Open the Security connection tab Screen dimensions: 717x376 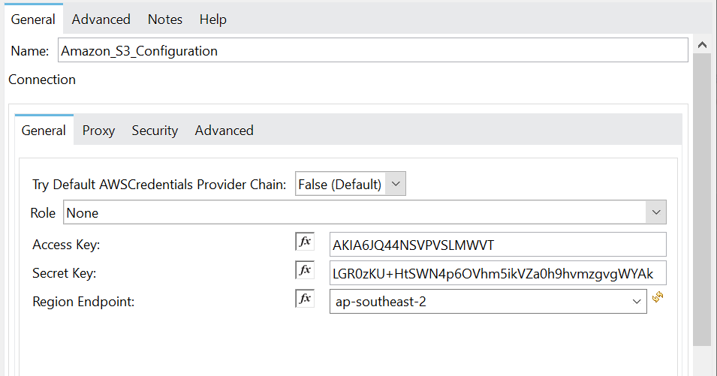pos(155,131)
